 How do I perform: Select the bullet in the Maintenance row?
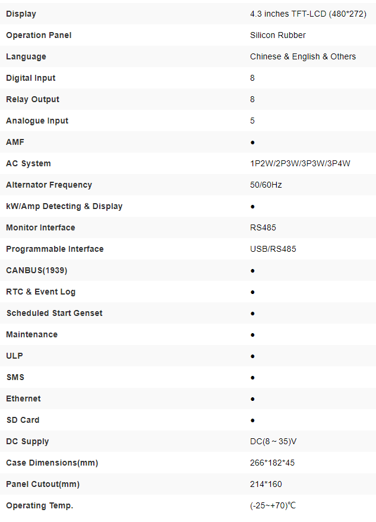point(252,335)
